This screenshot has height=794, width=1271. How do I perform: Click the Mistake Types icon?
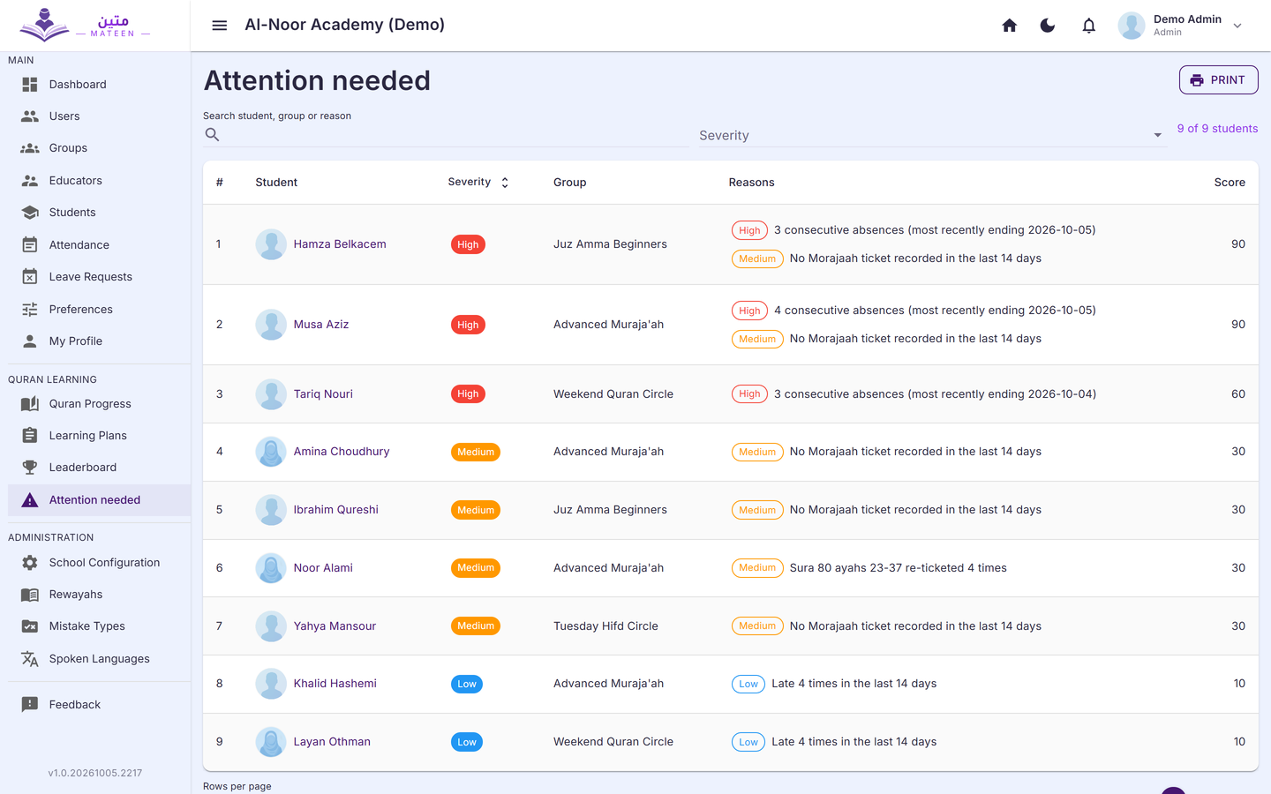[30, 626]
